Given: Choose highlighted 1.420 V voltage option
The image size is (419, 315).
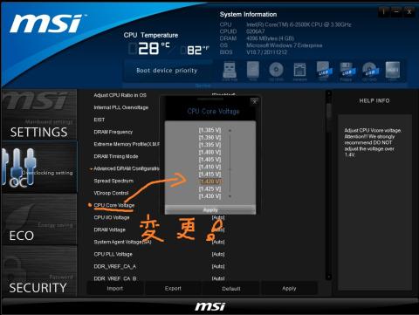Looking at the screenshot, I should (x=210, y=181).
